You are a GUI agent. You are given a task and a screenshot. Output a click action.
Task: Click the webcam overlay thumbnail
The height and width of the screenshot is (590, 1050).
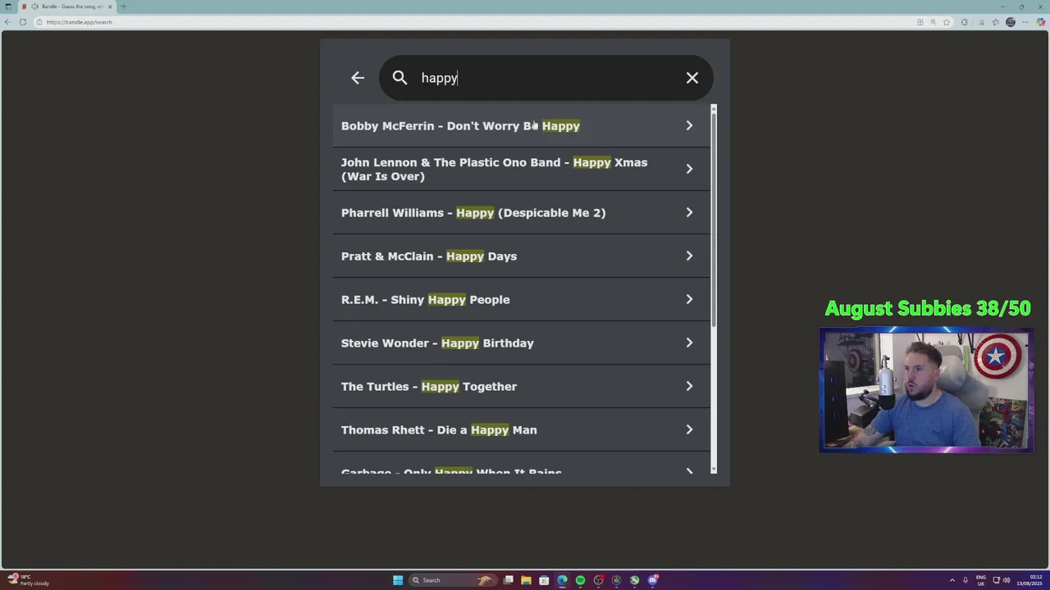926,390
